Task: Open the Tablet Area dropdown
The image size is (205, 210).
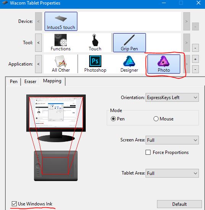Action: click(172, 173)
